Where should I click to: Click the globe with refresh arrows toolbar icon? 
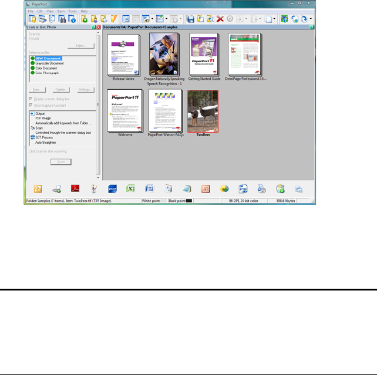point(295,19)
